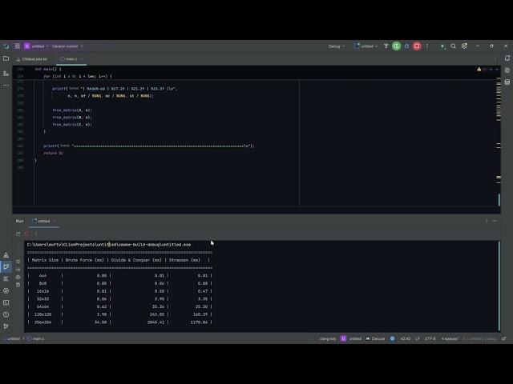Toggle scroll to end in Run console
This screenshot has width=513, height=384.
tap(18, 269)
